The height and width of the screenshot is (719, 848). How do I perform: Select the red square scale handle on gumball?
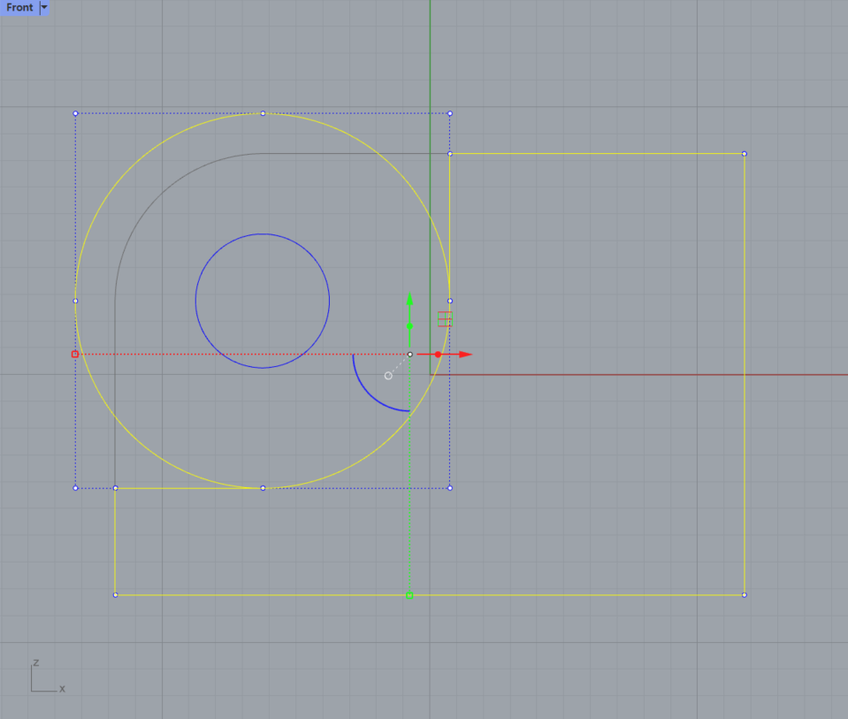click(75, 355)
